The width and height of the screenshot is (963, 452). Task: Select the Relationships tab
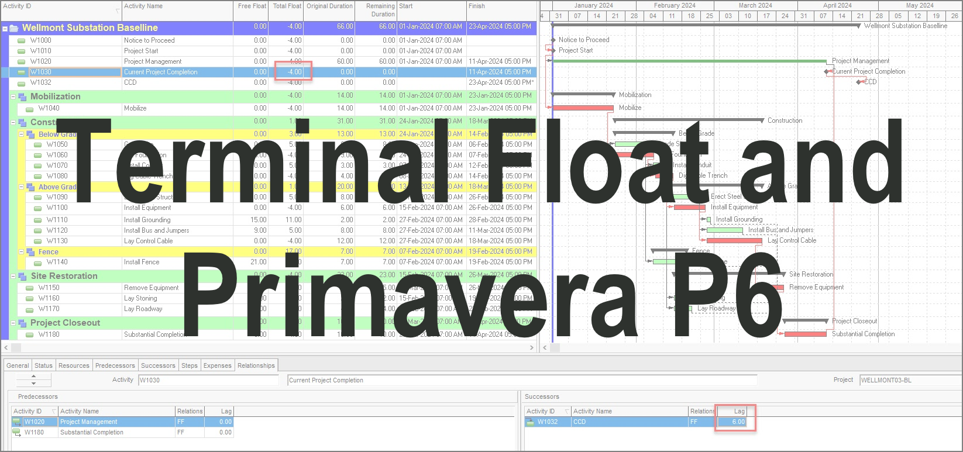click(x=256, y=365)
